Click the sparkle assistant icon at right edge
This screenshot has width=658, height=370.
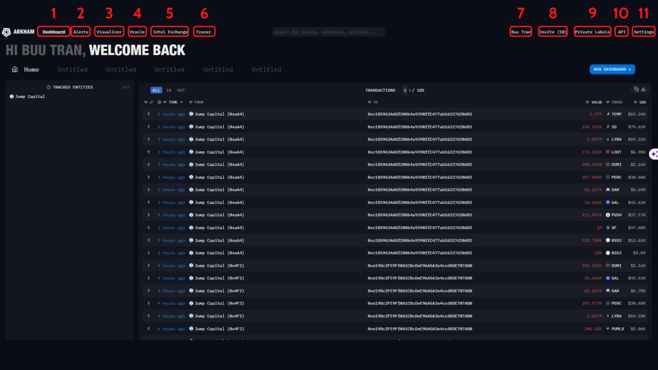[654, 154]
